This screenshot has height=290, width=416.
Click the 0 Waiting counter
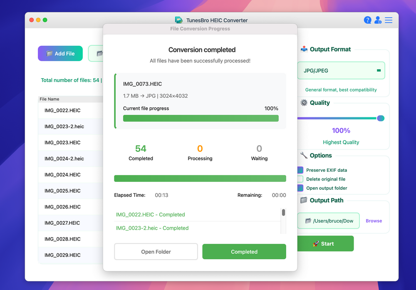(x=259, y=153)
